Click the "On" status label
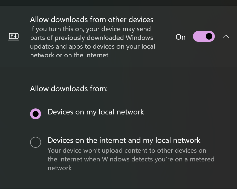This screenshot has width=237, height=189. (x=181, y=37)
